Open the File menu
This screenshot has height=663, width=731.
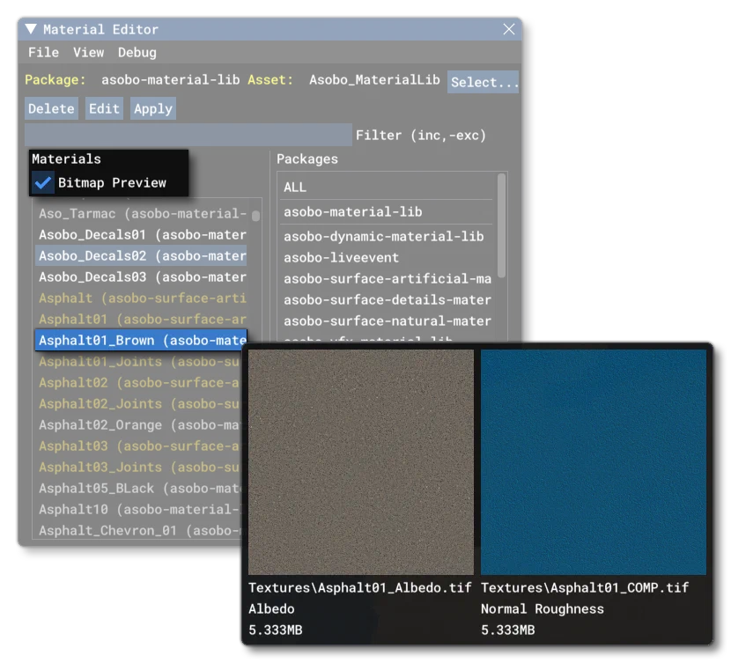point(43,52)
